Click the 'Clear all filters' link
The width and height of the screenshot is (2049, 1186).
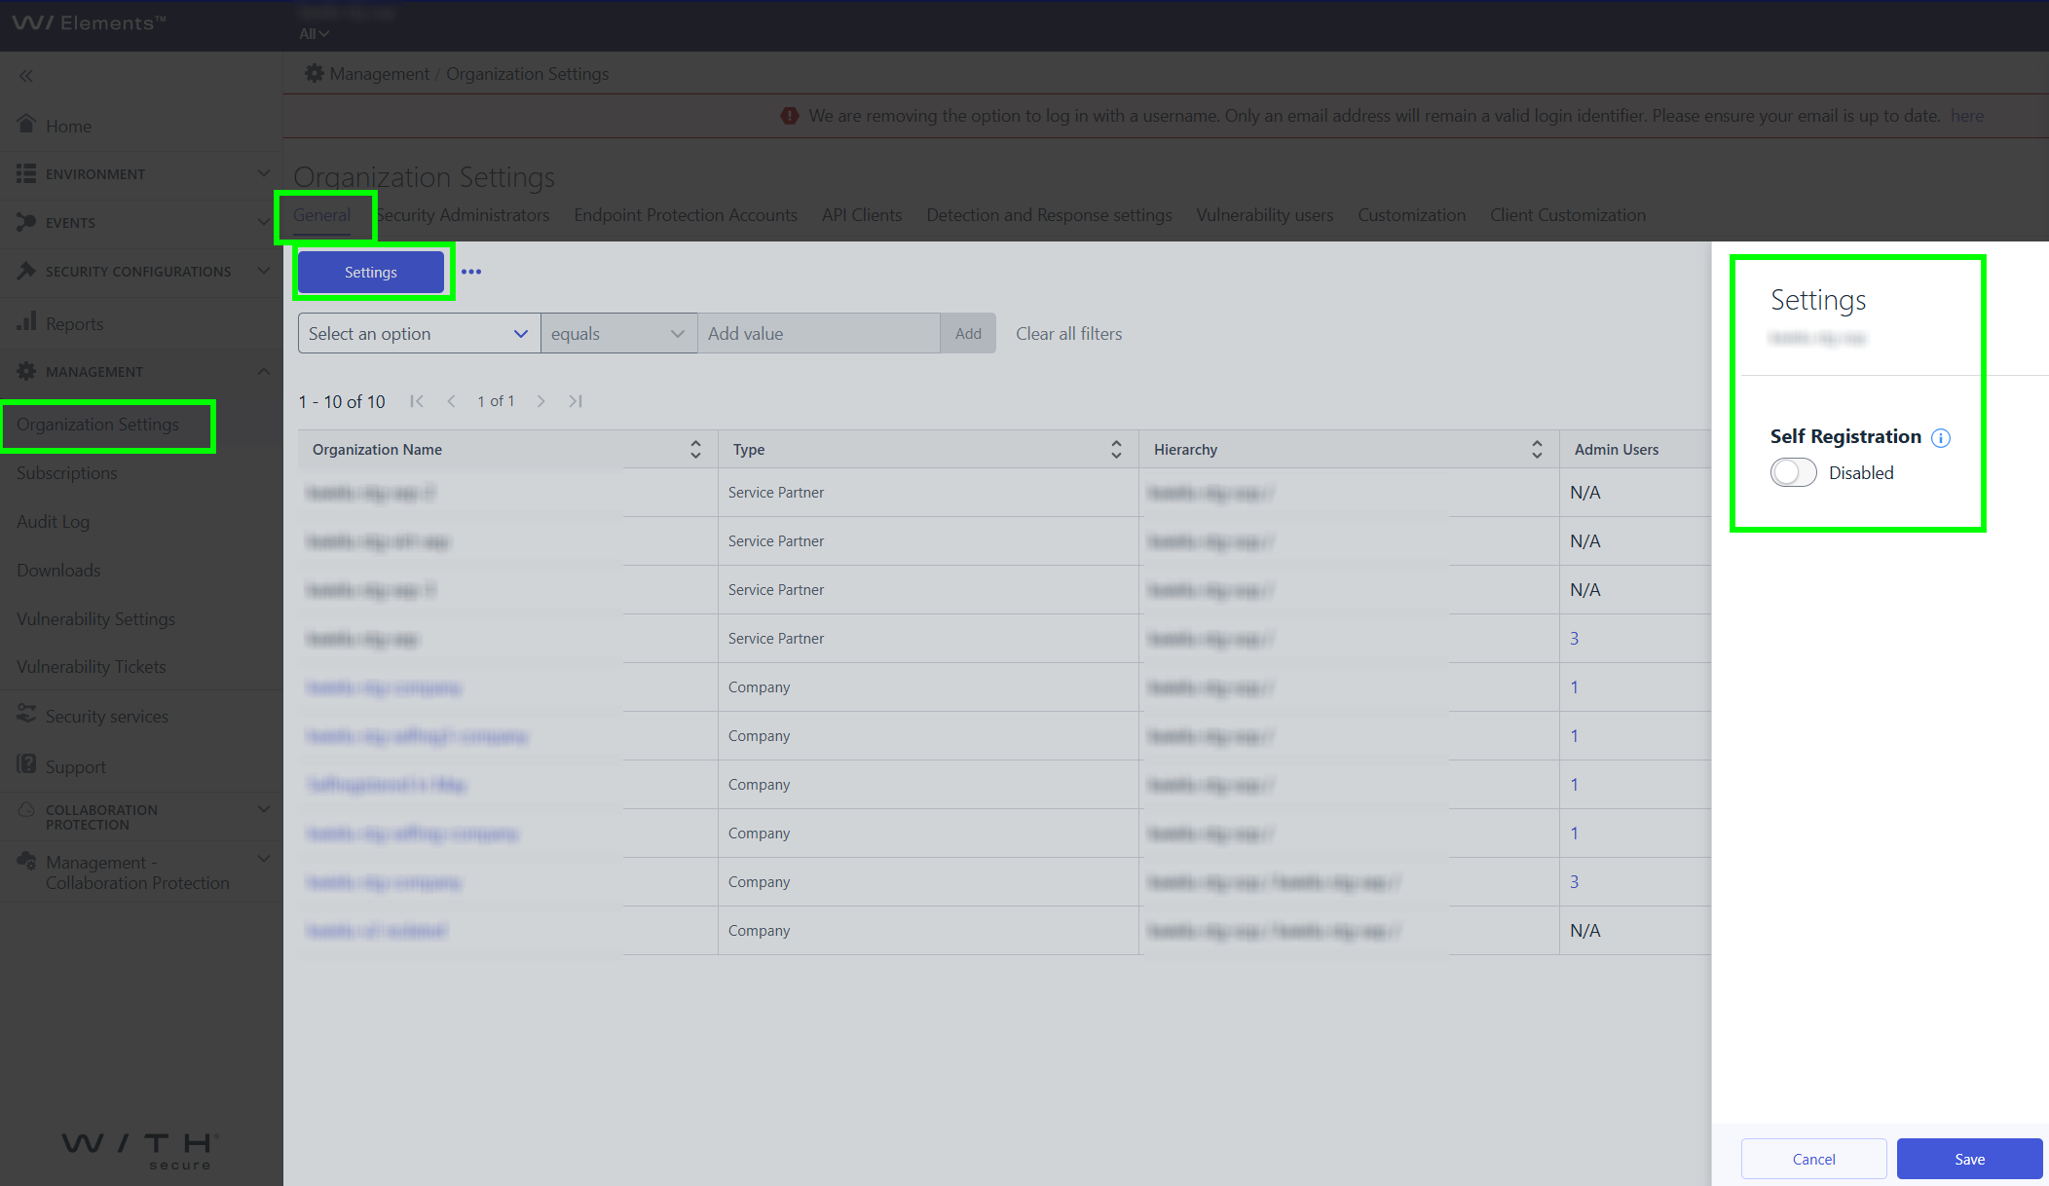1068,333
